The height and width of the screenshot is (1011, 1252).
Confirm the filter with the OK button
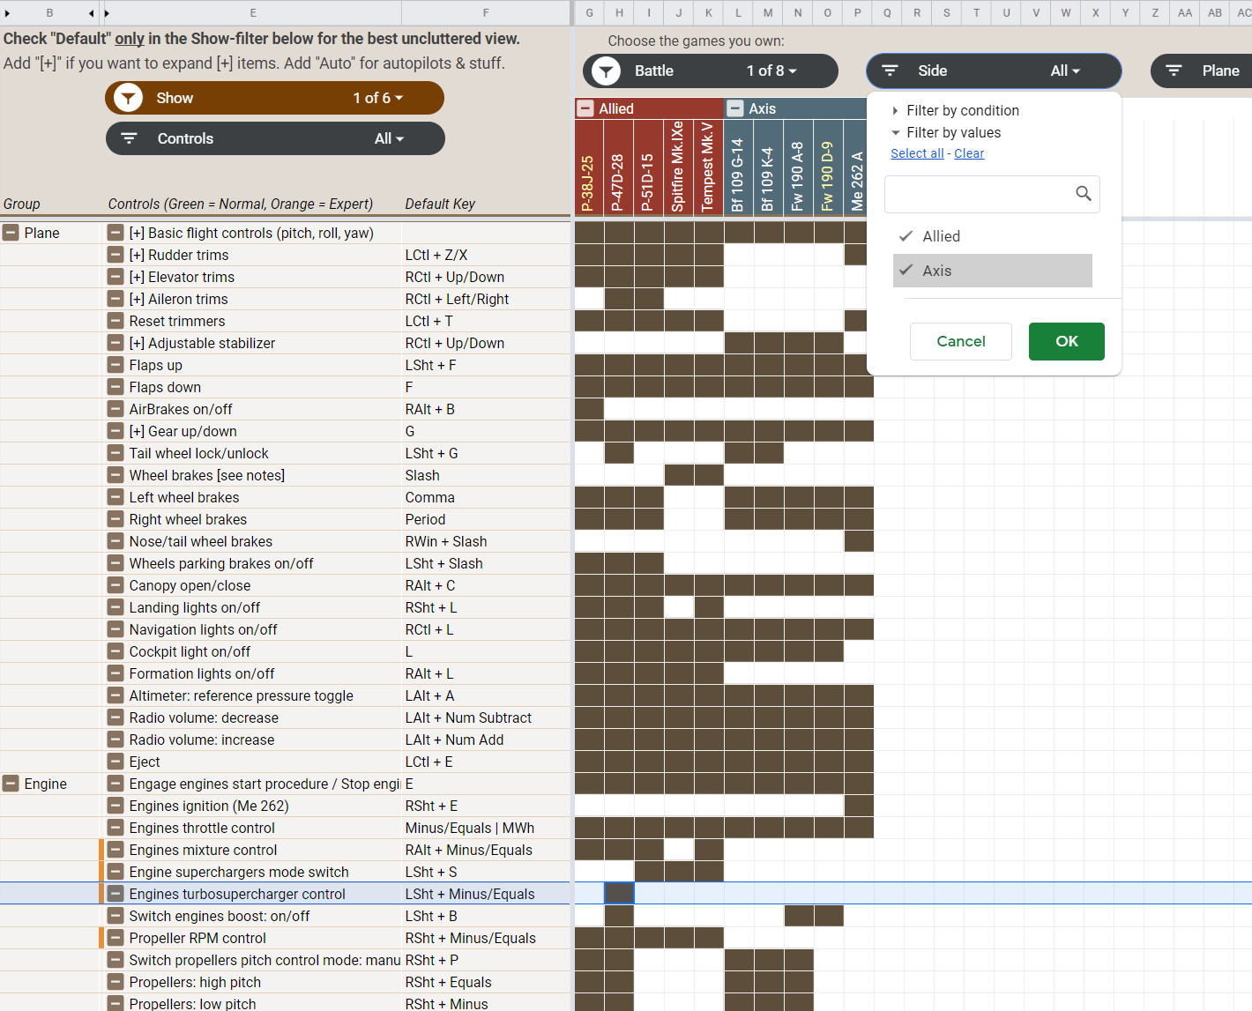1066,341
